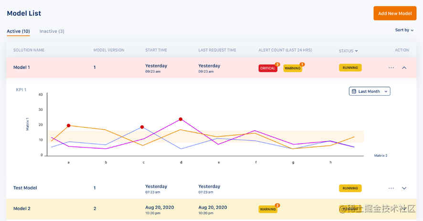The image size is (423, 221).
Task: Click calendar icon in Last Month selector
Action: click(x=354, y=91)
